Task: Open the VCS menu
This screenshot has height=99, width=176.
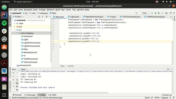Action: 74,10
